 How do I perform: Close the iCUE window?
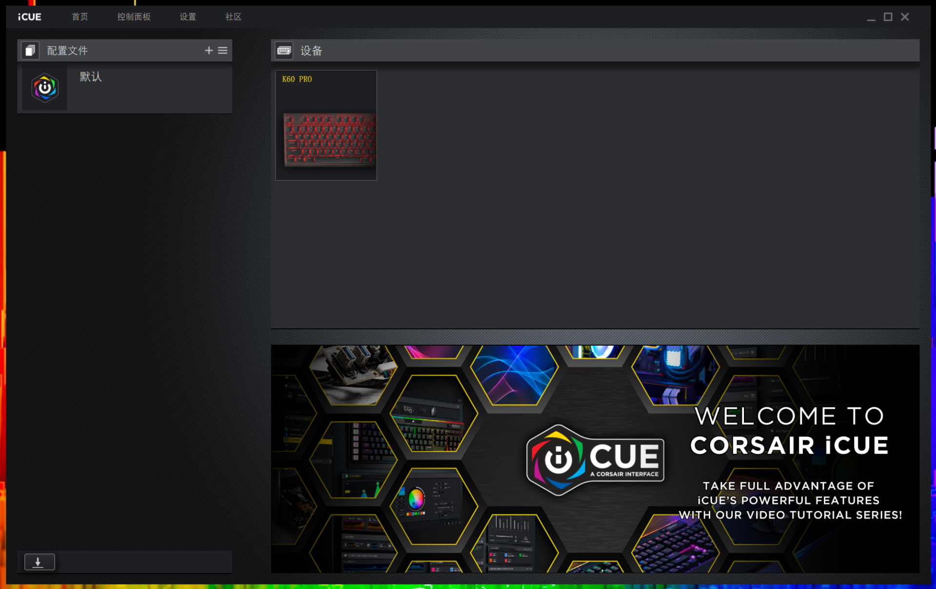pyautogui.click(x=905, y=17)
